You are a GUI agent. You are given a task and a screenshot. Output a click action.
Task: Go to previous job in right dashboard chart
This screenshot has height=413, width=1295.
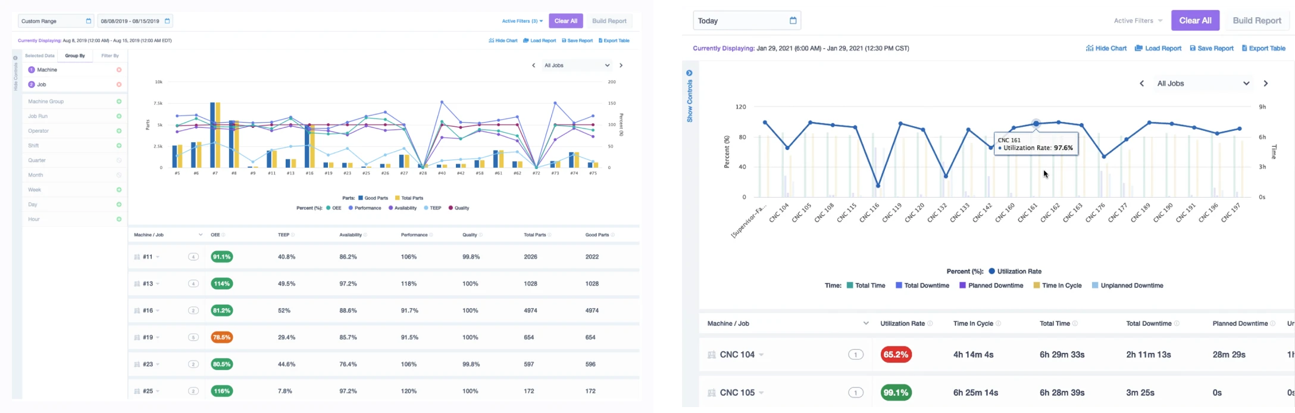[x=1141, y=83]
